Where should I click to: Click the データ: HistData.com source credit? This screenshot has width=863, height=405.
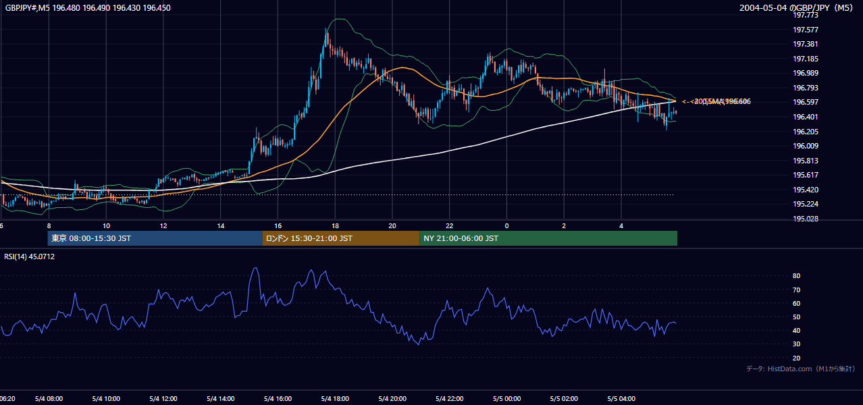click(800, 369)
